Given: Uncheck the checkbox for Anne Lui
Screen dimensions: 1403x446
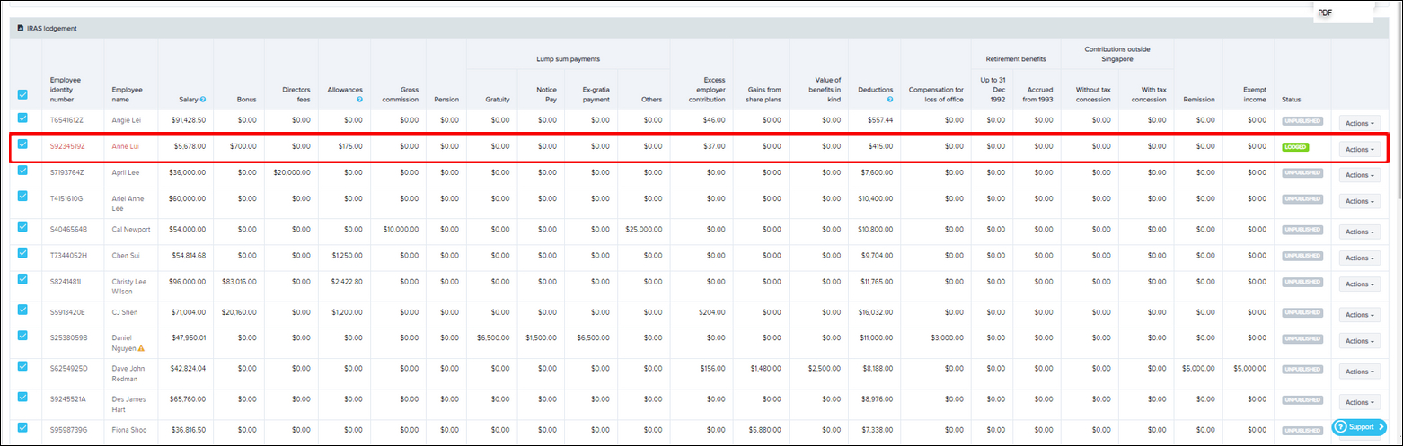Looking at the screenshot, I should click(22, 144).
